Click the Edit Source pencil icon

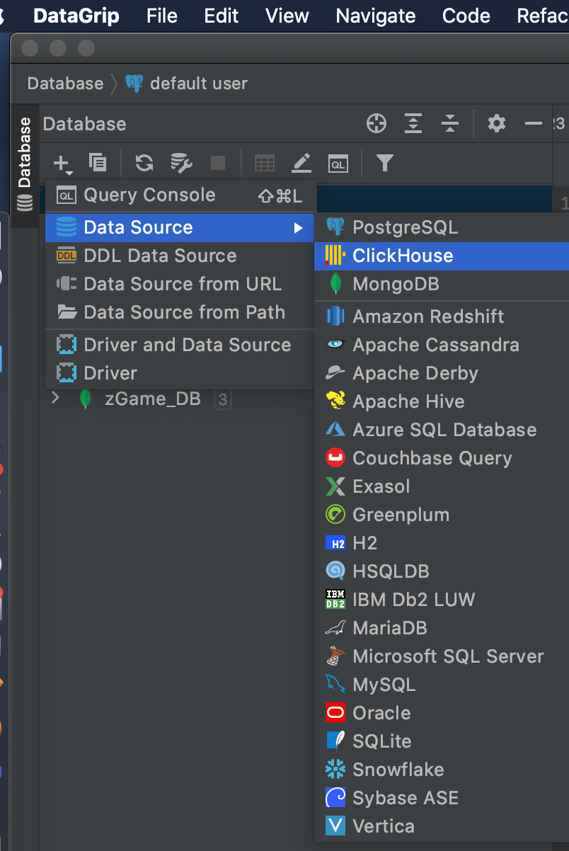click(x=302, y=164)
